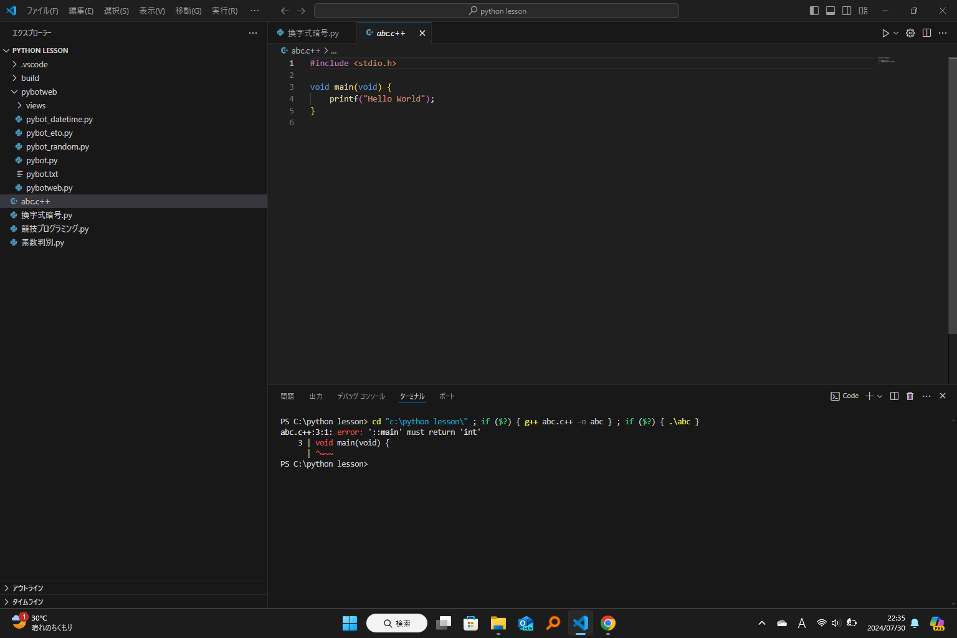Expand the タイムライン section
The height and width of the screenshot is (638, 957).
(x=134, y=602)
